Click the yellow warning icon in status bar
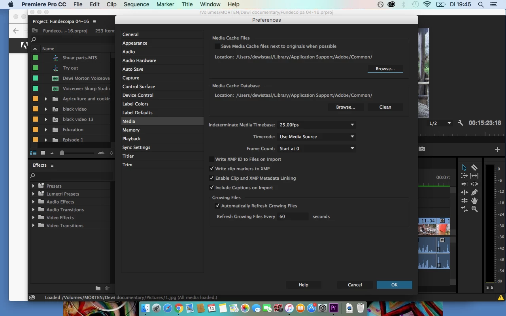 501,297
